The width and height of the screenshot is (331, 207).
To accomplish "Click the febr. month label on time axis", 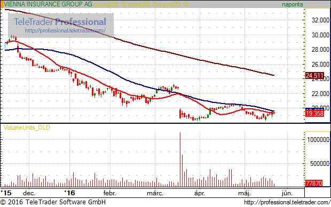I will pos(109,193).
